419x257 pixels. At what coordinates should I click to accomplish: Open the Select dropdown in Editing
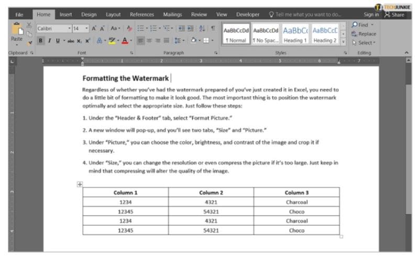(364, 43)
